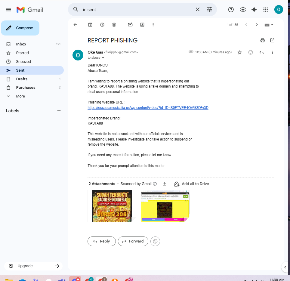Open the search filter options icon

[209, 9]
